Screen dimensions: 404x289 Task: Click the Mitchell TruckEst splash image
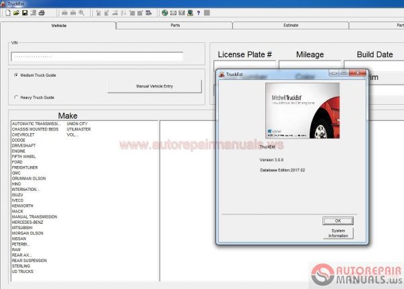pos(302,111)
